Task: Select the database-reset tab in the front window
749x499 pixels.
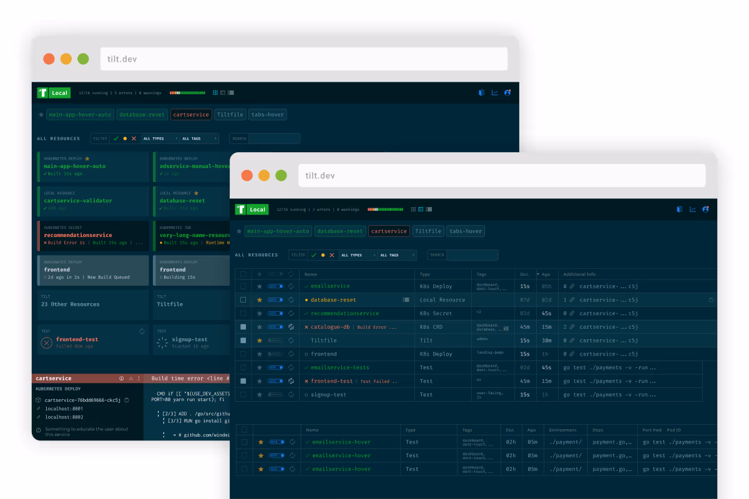Action: (x=340, y=231)
